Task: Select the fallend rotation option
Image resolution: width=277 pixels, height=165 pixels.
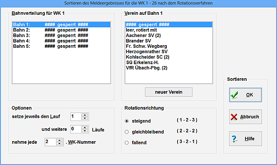Action: pyautogui.click(x=127, y=143)
